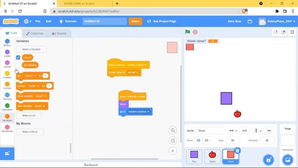Open the Tutorials menu
Image resolution: width=298 pixels, height=168 pixels.
[68, 21]
